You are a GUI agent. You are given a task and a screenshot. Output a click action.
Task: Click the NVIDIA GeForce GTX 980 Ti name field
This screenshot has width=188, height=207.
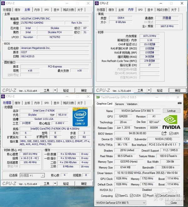coord(138,111)
